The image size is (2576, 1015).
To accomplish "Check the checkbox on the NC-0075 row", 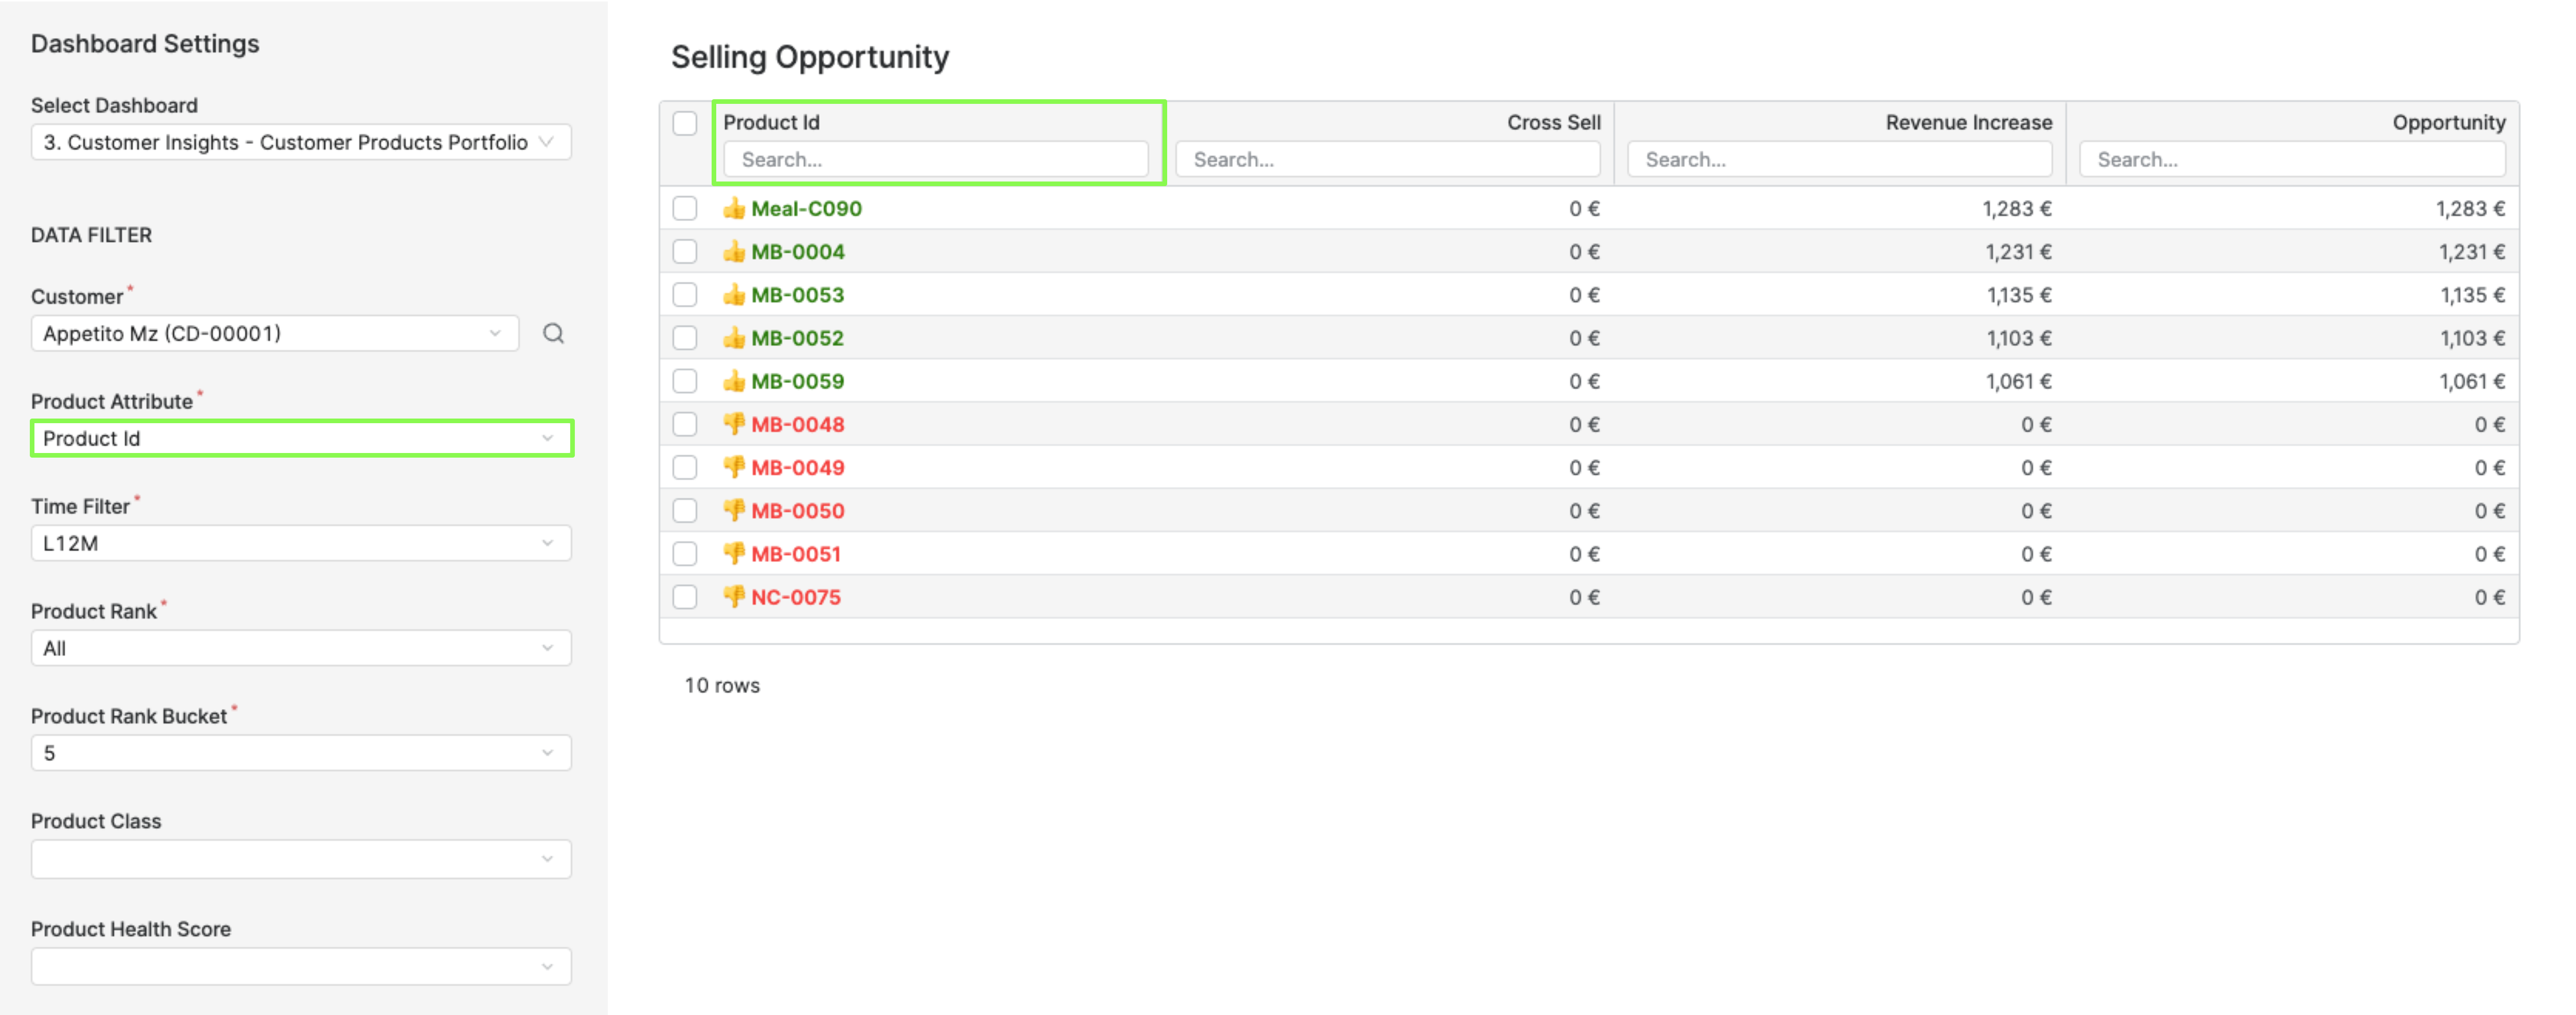I will [685, 596].
